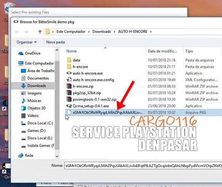Click the dialog title bar app icon
The width and height of the screenshot is (222, 187).
coord(16,22)
